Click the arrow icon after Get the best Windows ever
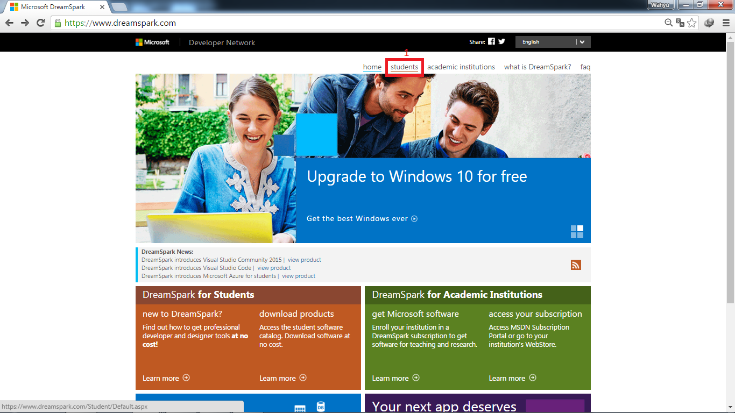Image resolution: width=735 pixels, height=413 pixels. (x=414, y=219)
